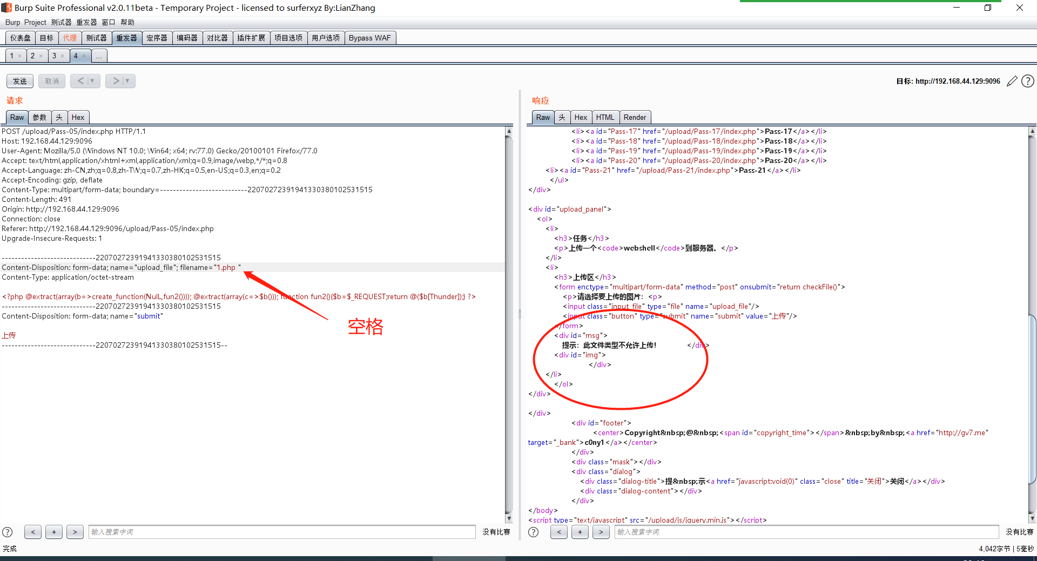This screenshot has width=1037, height=561.
Task: Click the request search help icon
Action: pyautogui.click(x=8, y=532)
